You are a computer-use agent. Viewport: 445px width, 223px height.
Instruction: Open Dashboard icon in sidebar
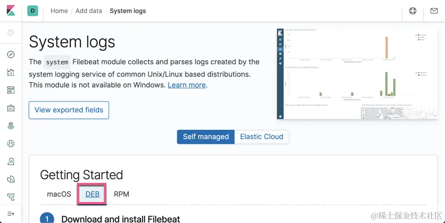tap(11, 90)
